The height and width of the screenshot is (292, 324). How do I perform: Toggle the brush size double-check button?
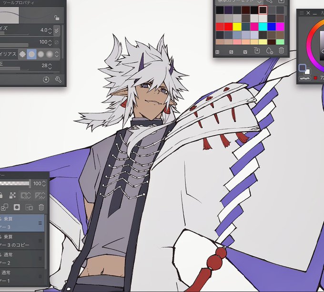(x=56, y=31)
